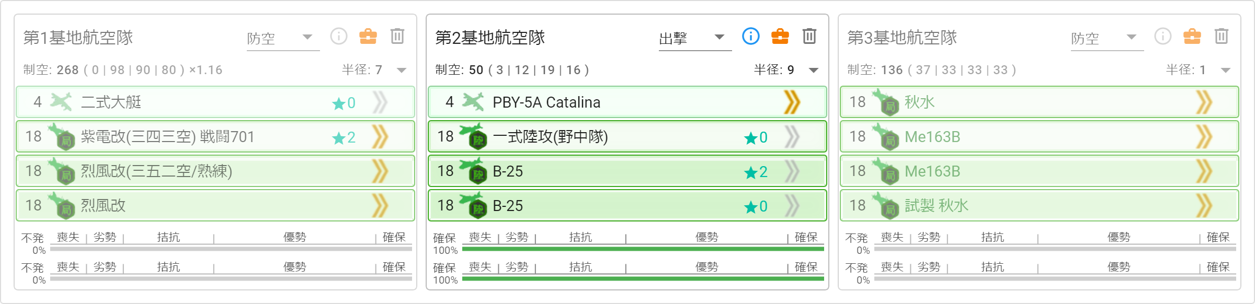Toggle proficiency chevron for 二式大艇
Screen dimensions: 1255x304
(380, 102)
